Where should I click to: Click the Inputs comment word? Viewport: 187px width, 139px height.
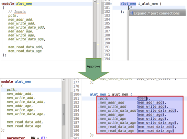click(20, 12)
